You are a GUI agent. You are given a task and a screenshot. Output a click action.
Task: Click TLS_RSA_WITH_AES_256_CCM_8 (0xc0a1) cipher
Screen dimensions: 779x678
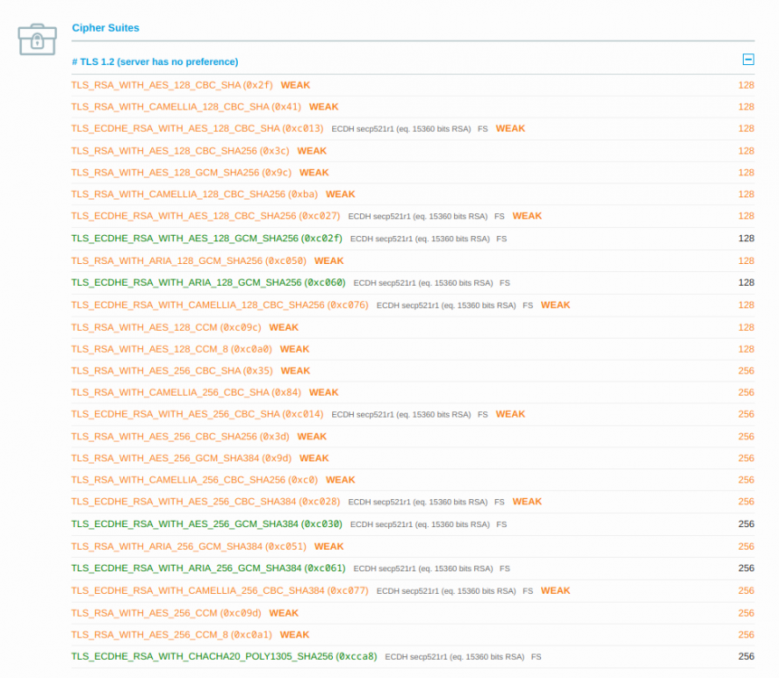tap(172, 635)
